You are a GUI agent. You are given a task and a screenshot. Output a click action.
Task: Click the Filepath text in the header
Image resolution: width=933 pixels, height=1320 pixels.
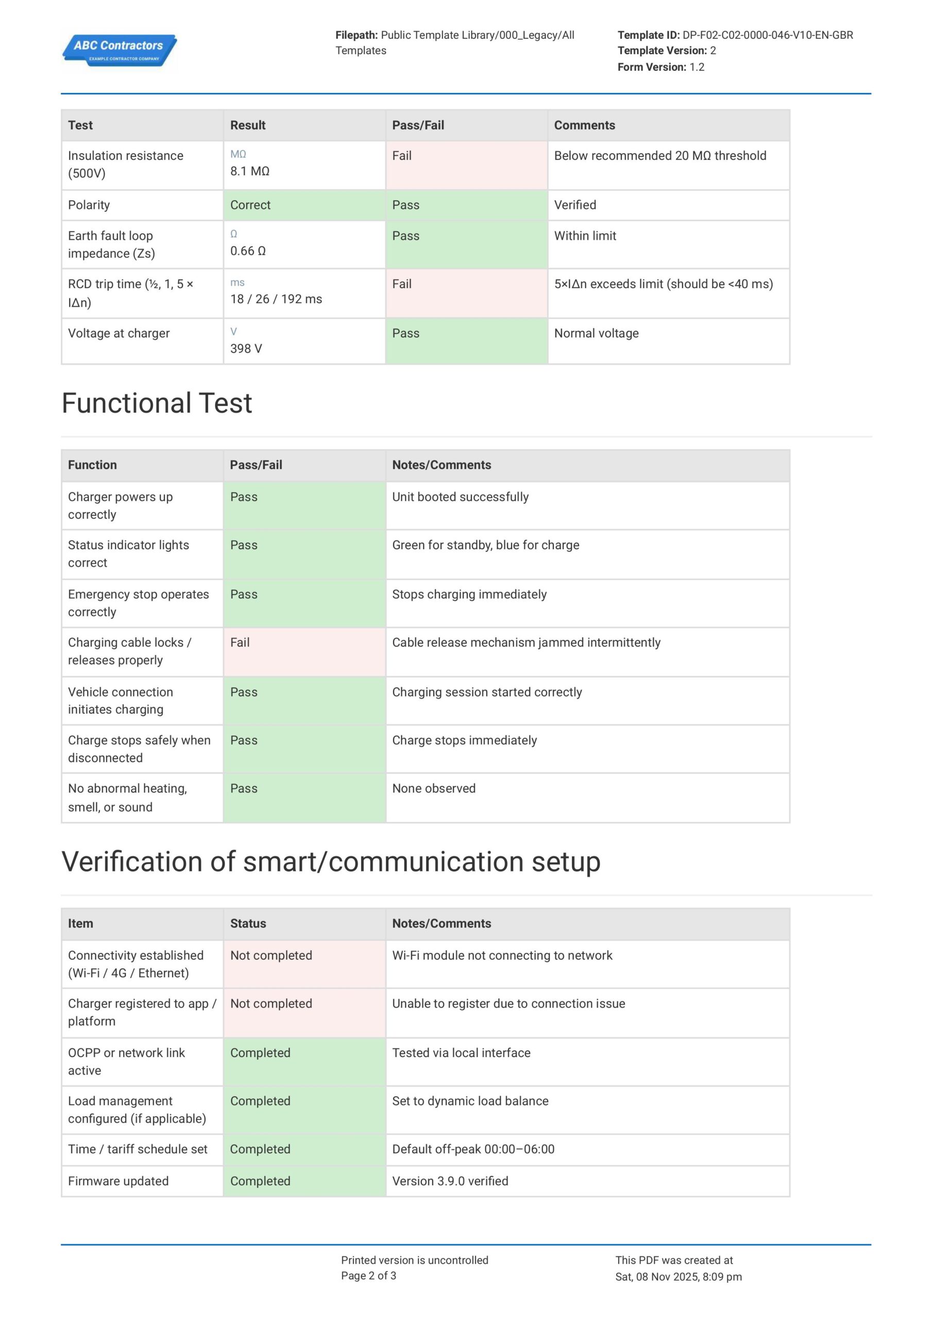(x=454, y=43)
